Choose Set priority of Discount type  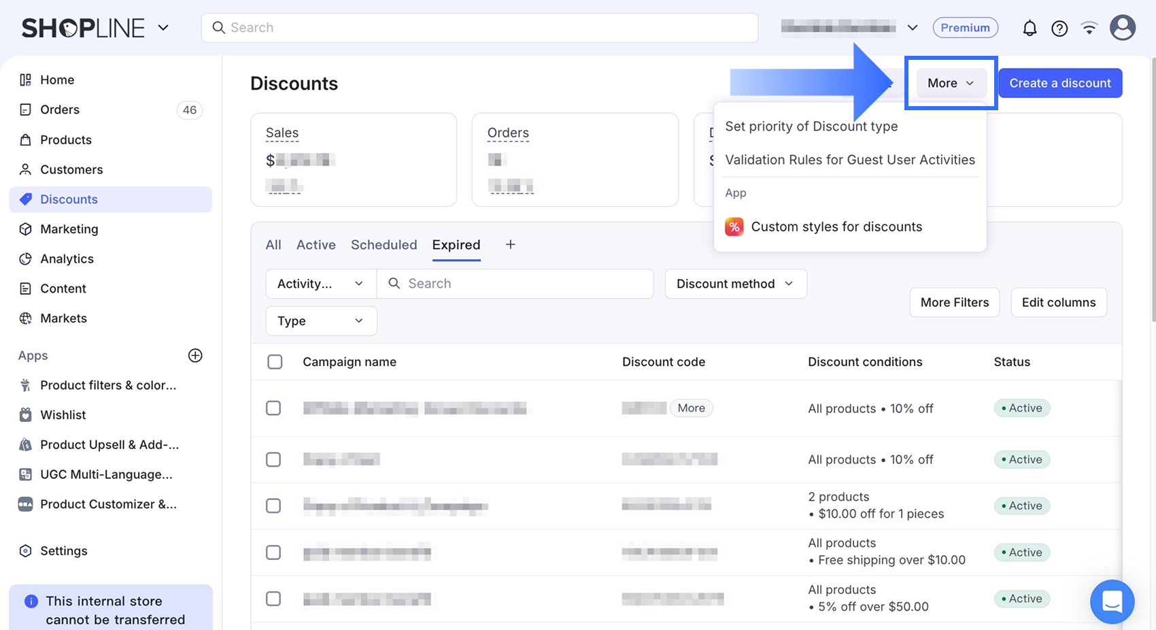point(811,127)
